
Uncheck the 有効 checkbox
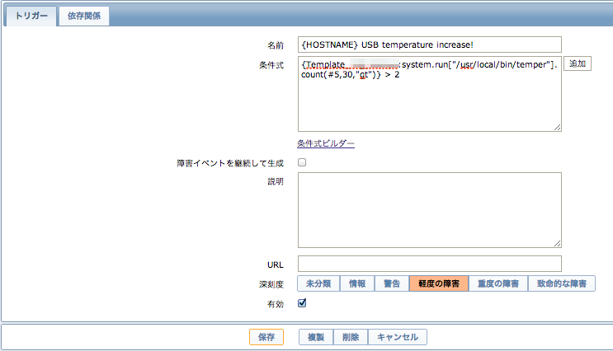coord(302,303)
